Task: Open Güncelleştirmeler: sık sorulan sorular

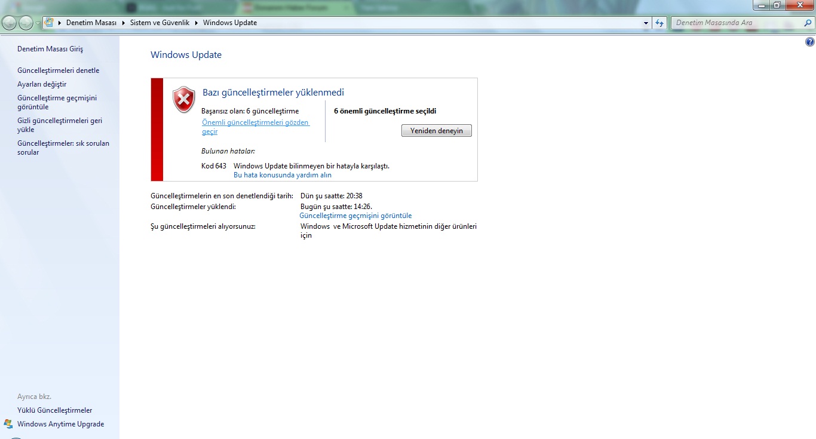Action: tap(63, 148)
